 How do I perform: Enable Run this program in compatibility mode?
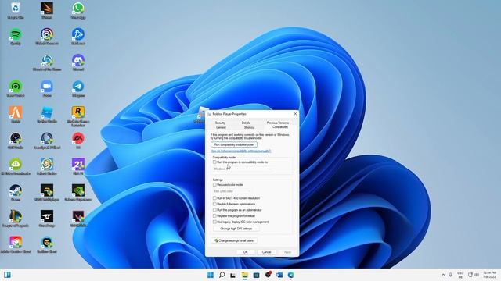[x=214, y=162]
